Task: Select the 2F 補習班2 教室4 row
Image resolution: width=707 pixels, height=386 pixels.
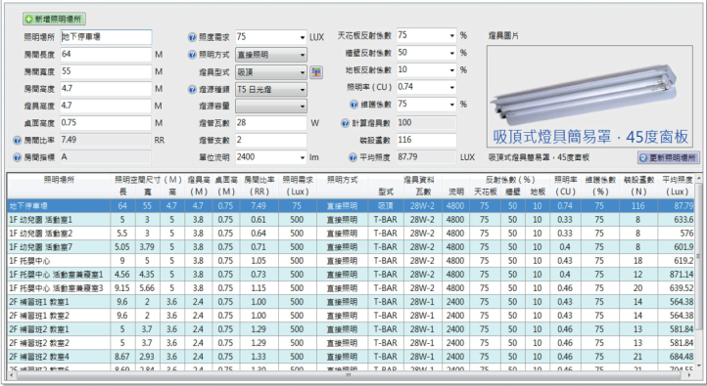Action: [x=352, y=357]
